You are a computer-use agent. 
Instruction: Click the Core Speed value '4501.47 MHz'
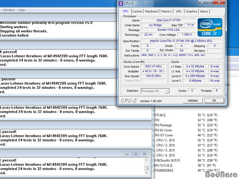[153, 66]
